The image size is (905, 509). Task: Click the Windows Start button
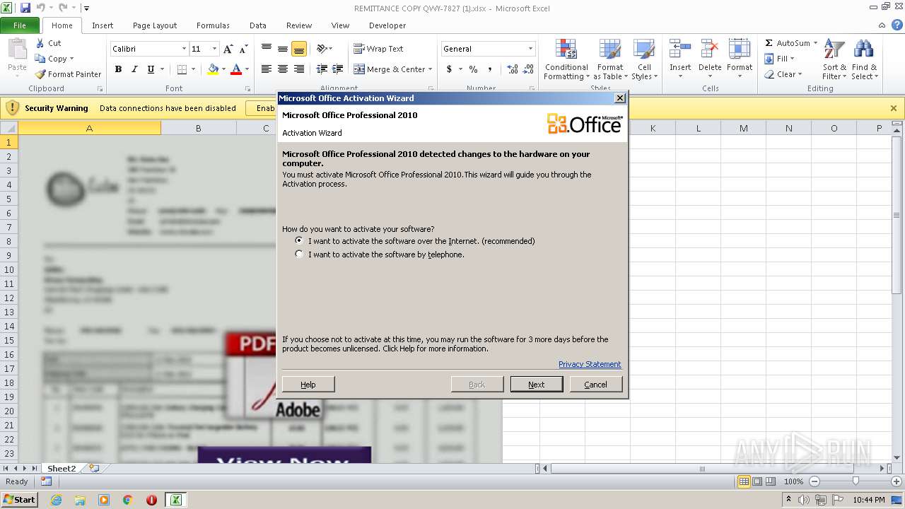click(20, 499)
